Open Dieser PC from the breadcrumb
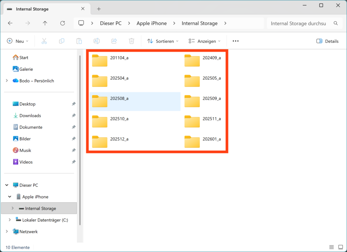This screenshot has width=347, height=252. click(111, 23)
